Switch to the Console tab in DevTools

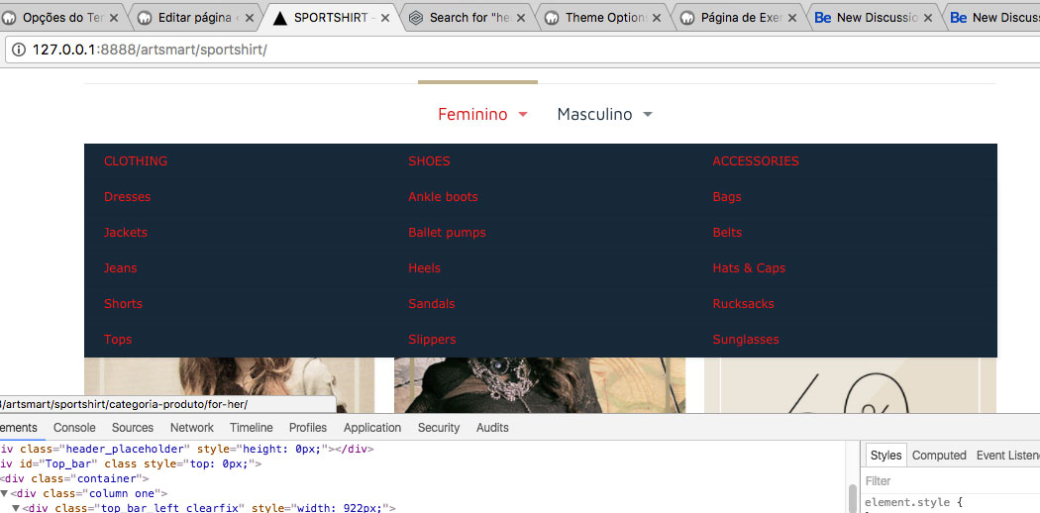click(x=74, y=428)
